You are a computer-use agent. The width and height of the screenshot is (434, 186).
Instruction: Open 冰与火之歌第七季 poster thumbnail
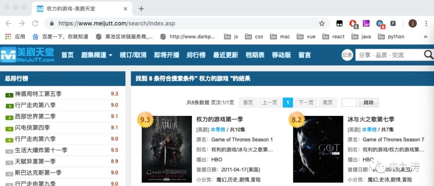point(318,149)
